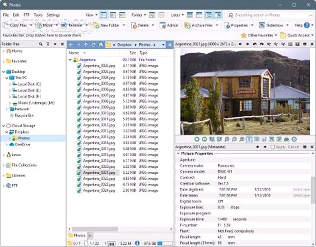Collapse the Argentina folder group
Image resolution: width=316 pixels, height=247 pixels.
(x=70, y=60)
